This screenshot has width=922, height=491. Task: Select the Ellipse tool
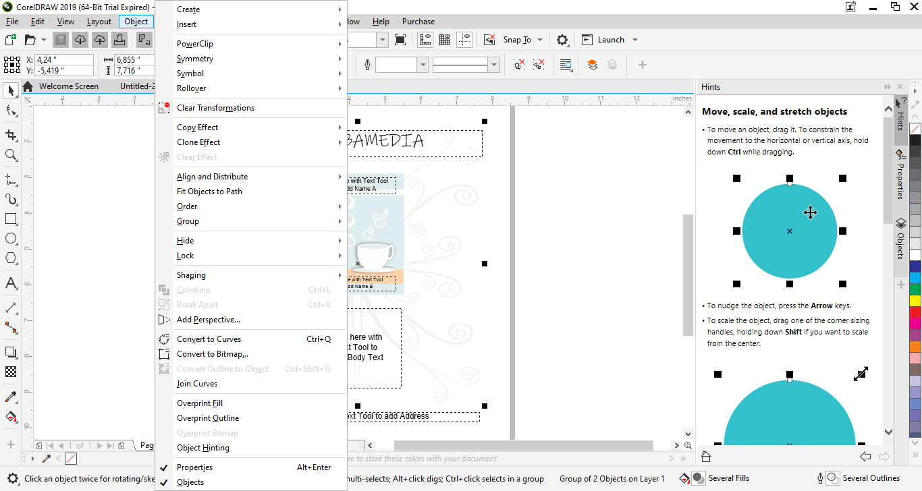point(11,239)
